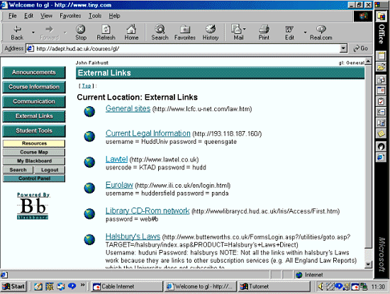
Task: Open the Announcements section
Action: [34, 72]
